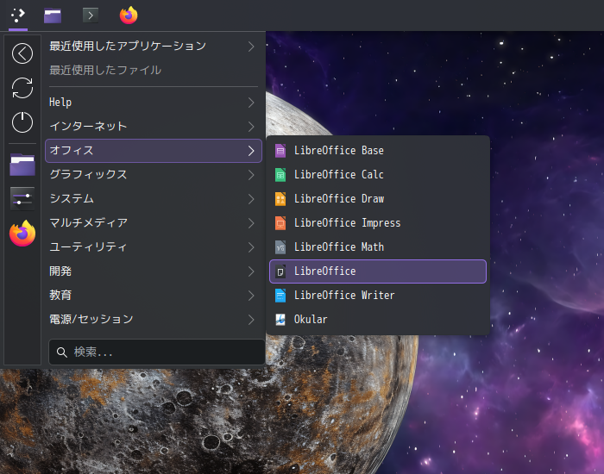Click the オフィス row chevron arrow

coord(251,151)
